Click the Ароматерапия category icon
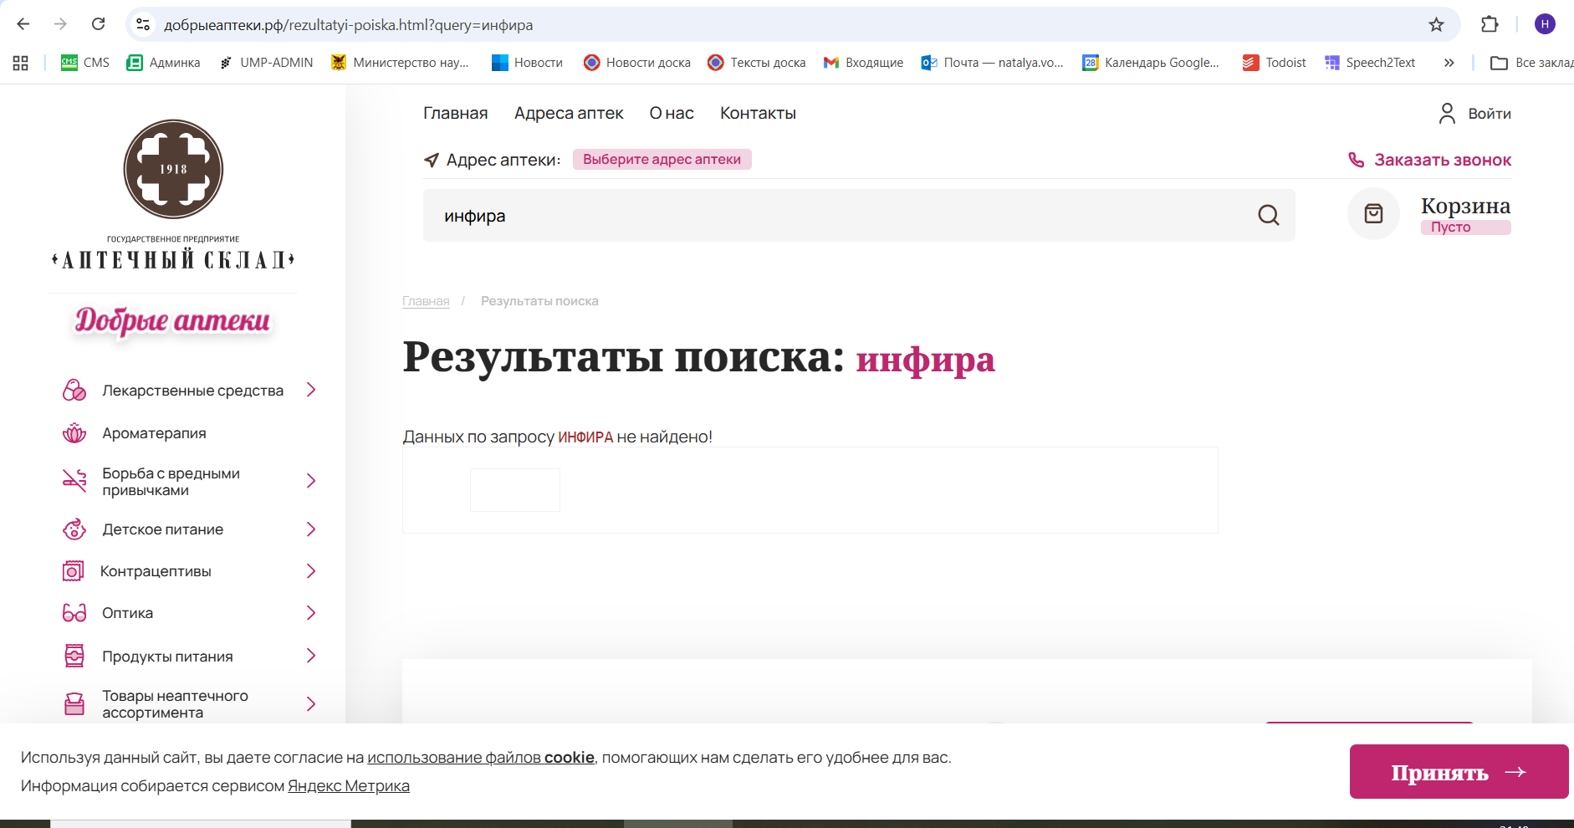The height and width of the screenshot is (828, 1574). coord(74,433)
